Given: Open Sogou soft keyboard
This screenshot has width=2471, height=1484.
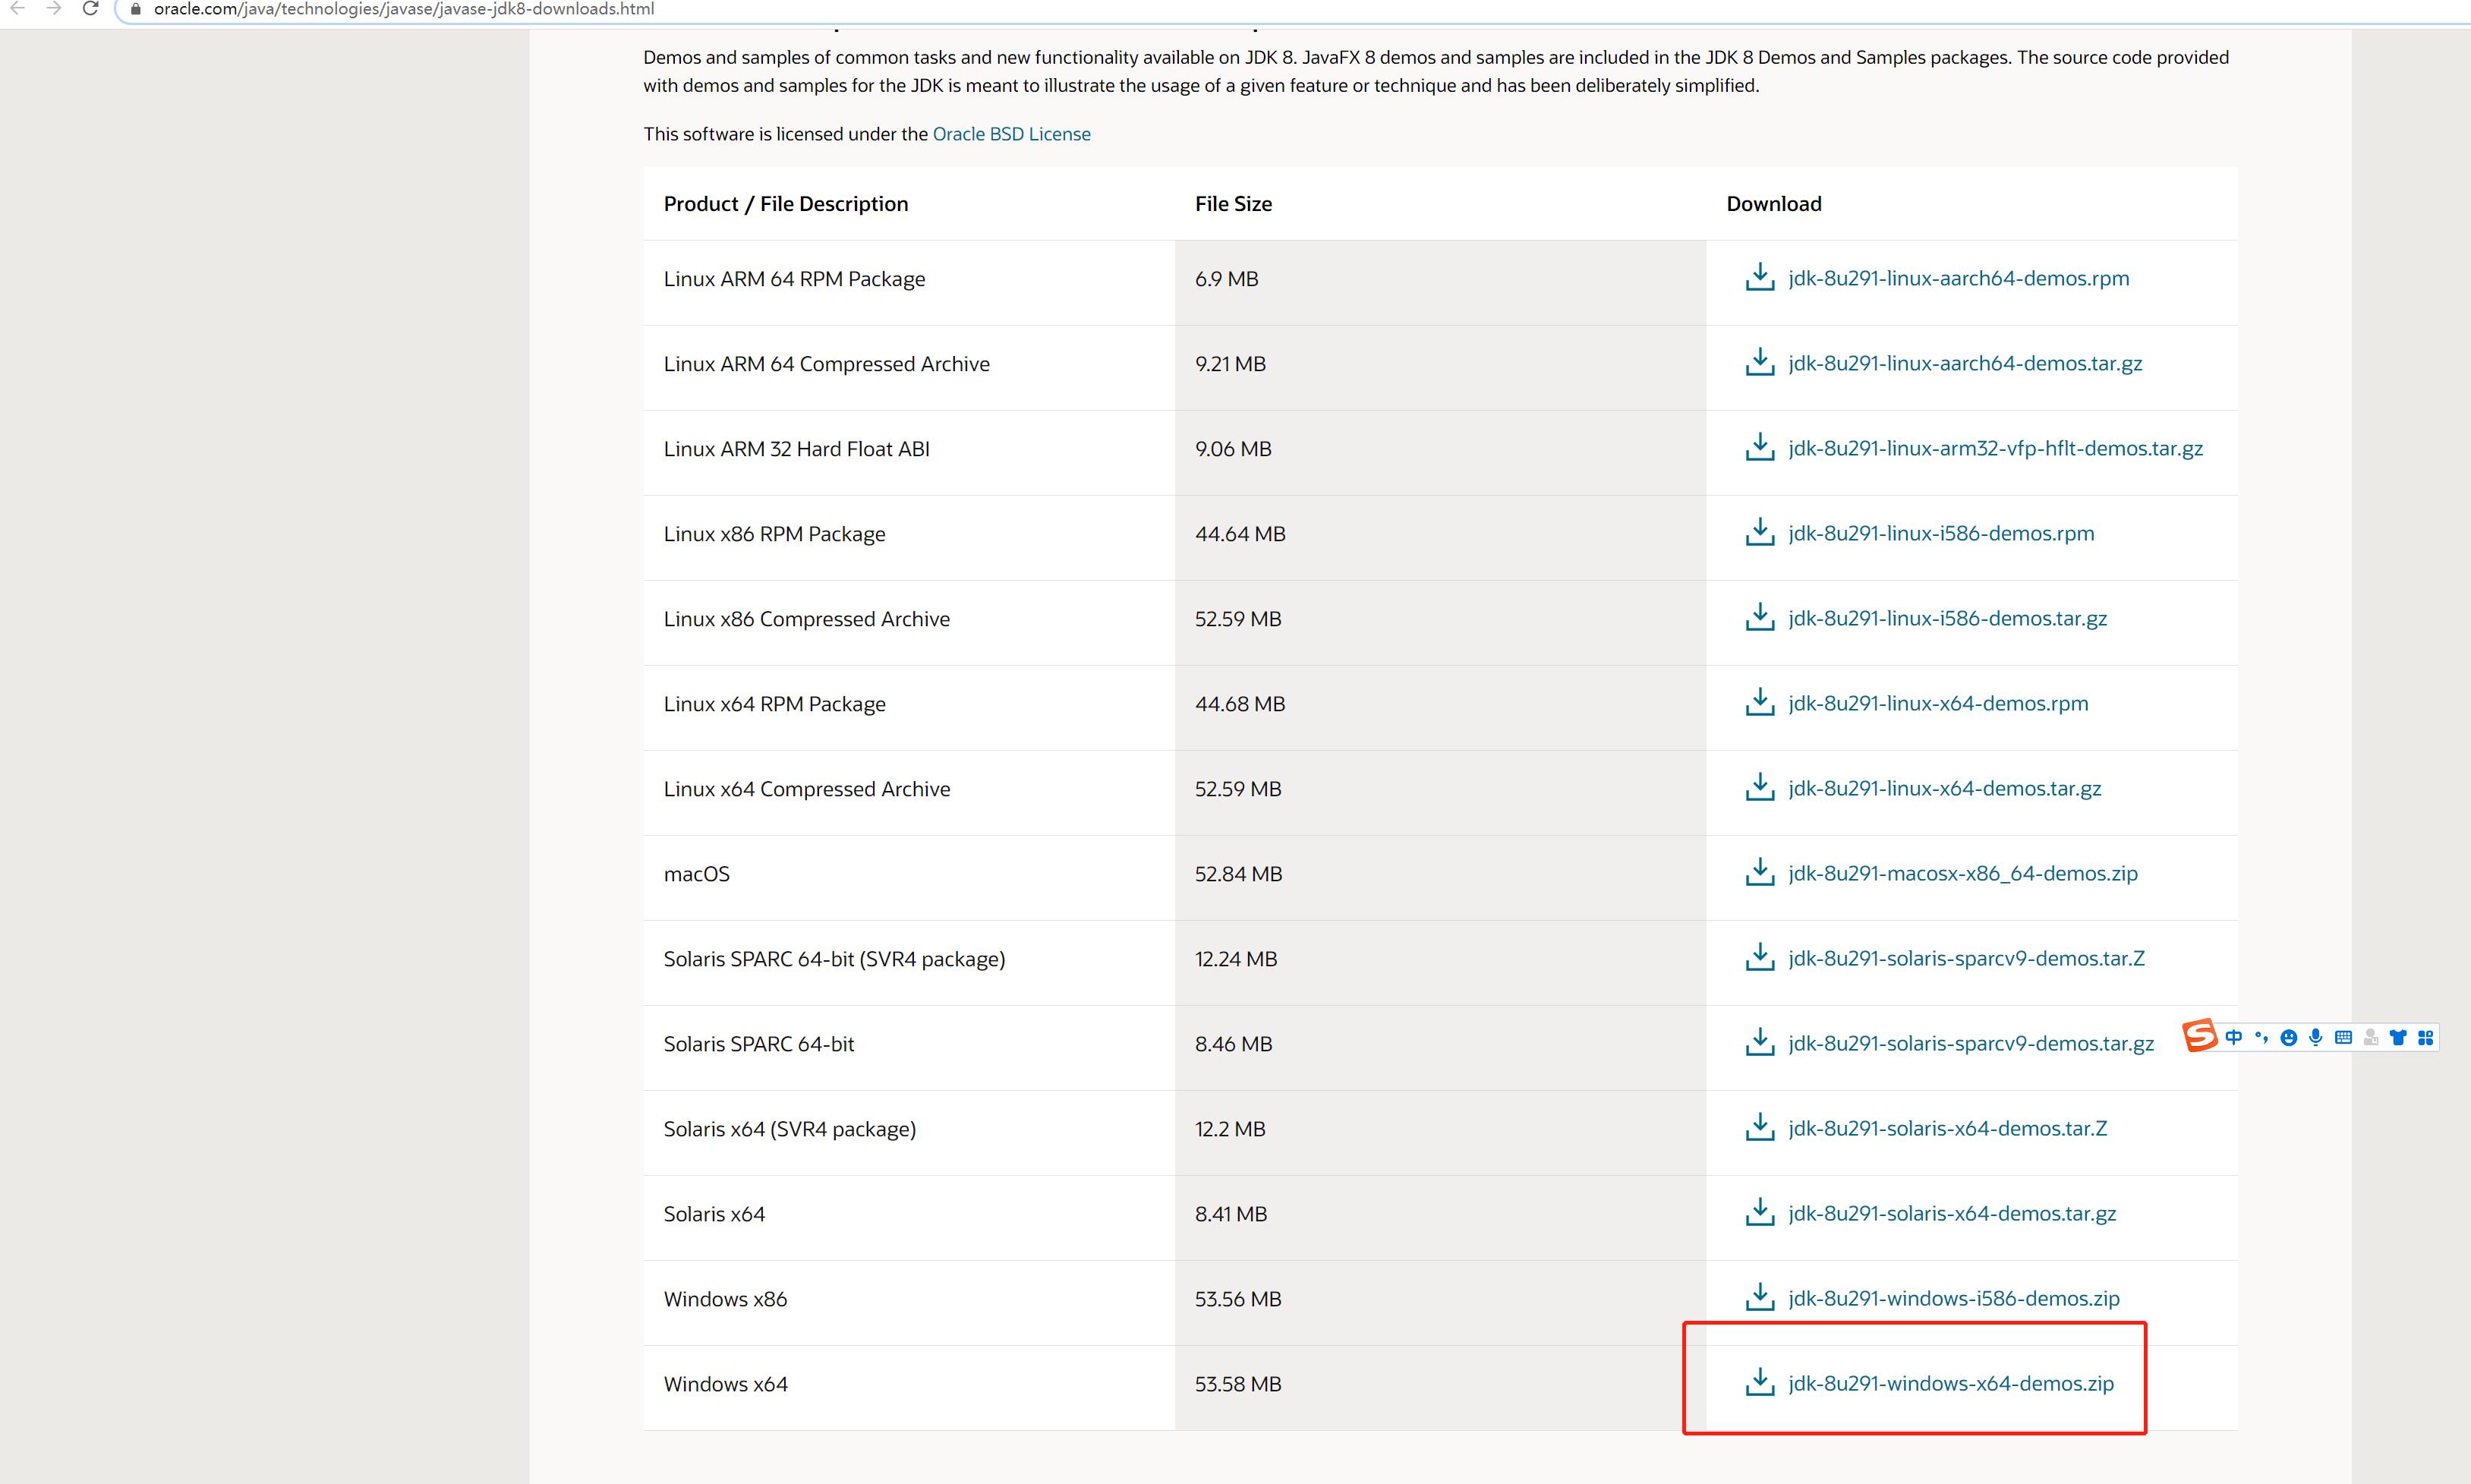Looking at the screenshot, I should [2343, 1038].
